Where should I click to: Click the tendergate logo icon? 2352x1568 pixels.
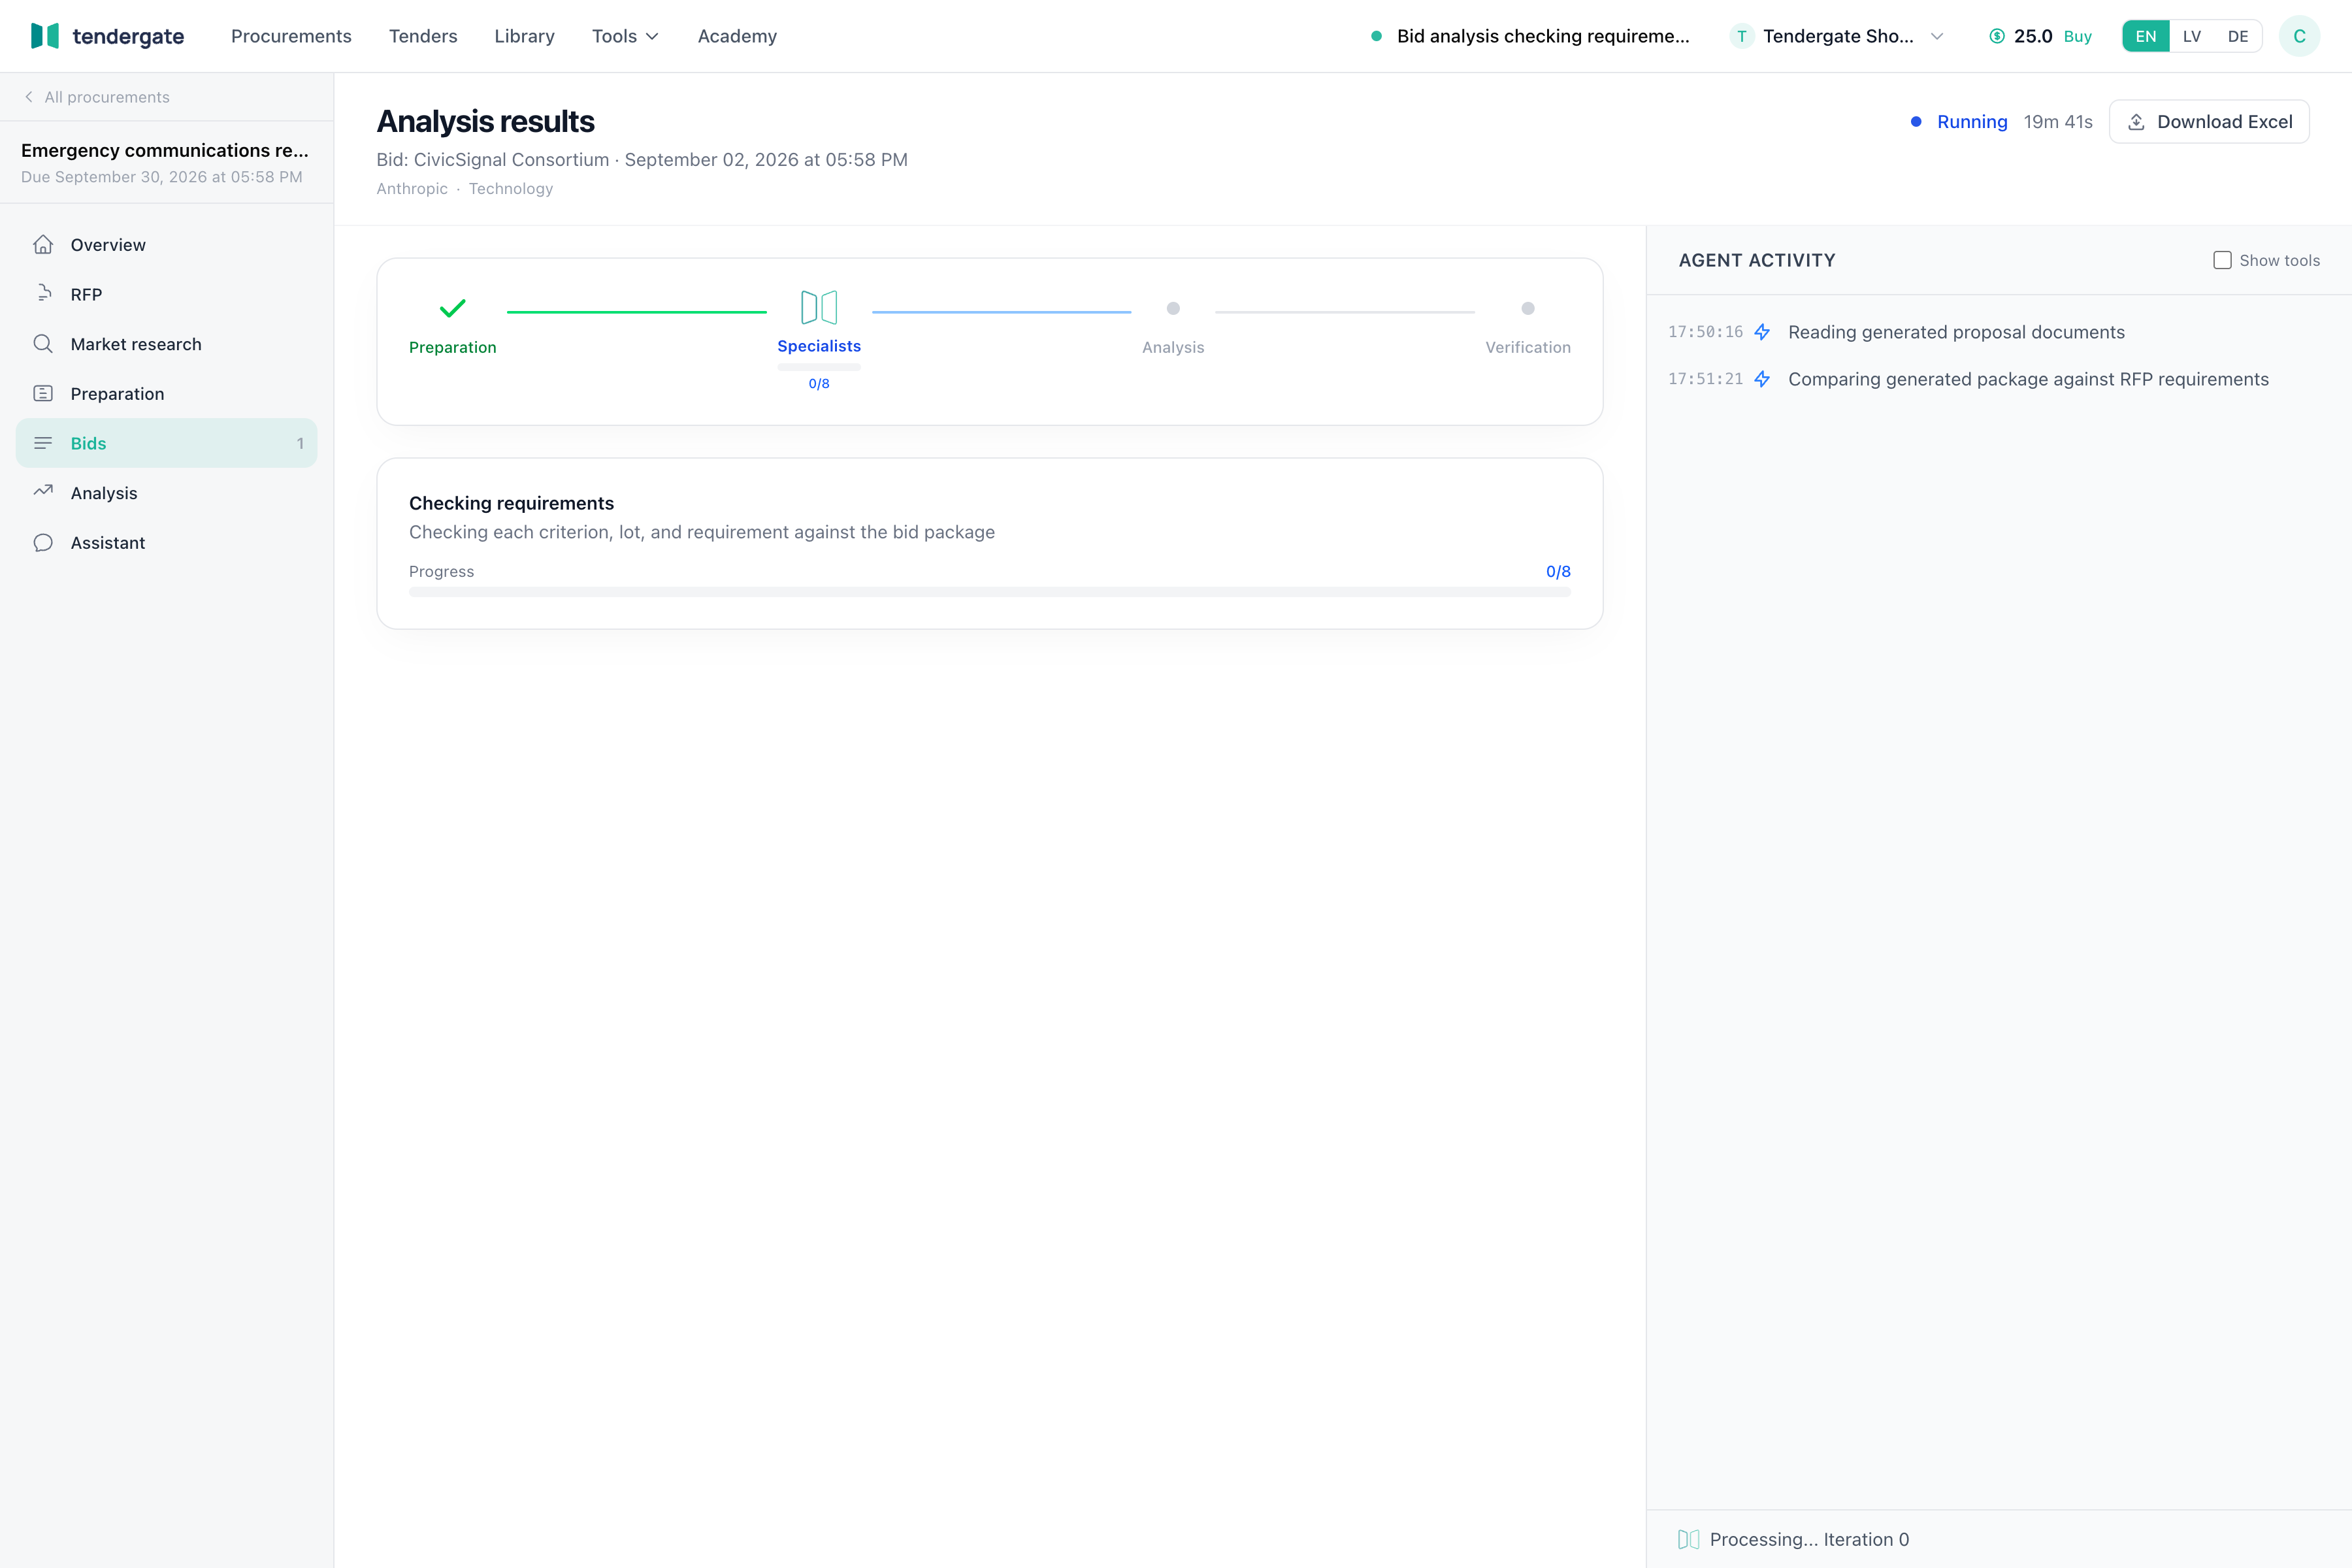click(45, 36)
